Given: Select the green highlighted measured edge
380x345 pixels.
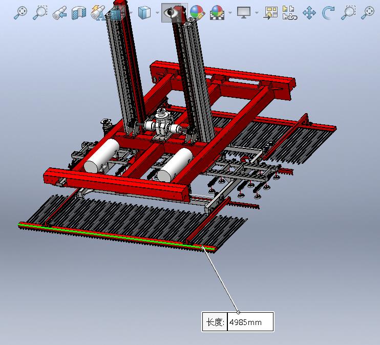Looking at the screenshot, I should pyautogui.click(x=116, y=236).
